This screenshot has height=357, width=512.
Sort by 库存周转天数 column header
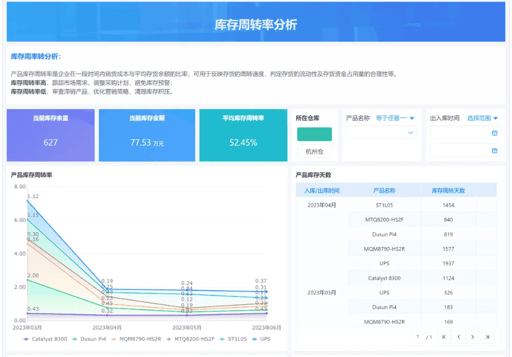(448, 190)
